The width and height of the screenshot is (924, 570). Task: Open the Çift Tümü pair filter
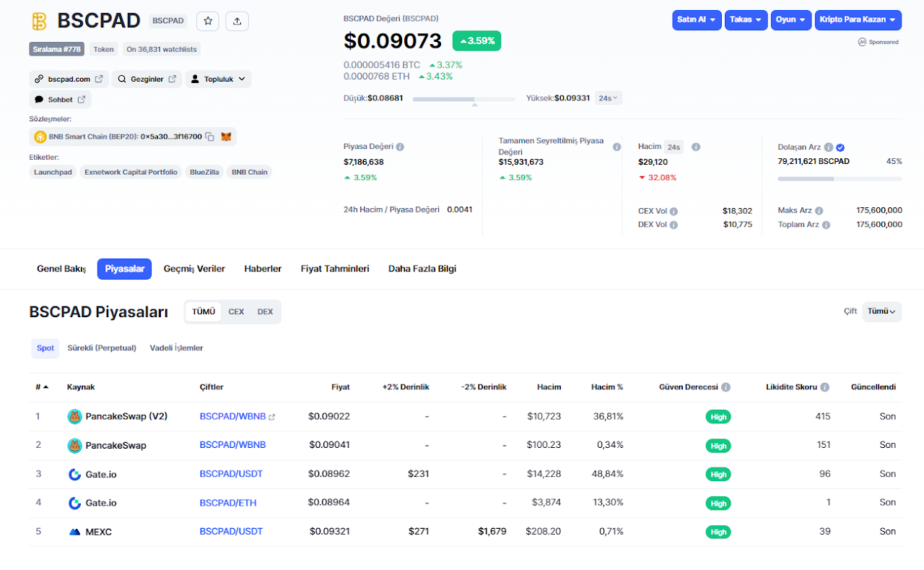pyautogui.click(x=881, y=311)
